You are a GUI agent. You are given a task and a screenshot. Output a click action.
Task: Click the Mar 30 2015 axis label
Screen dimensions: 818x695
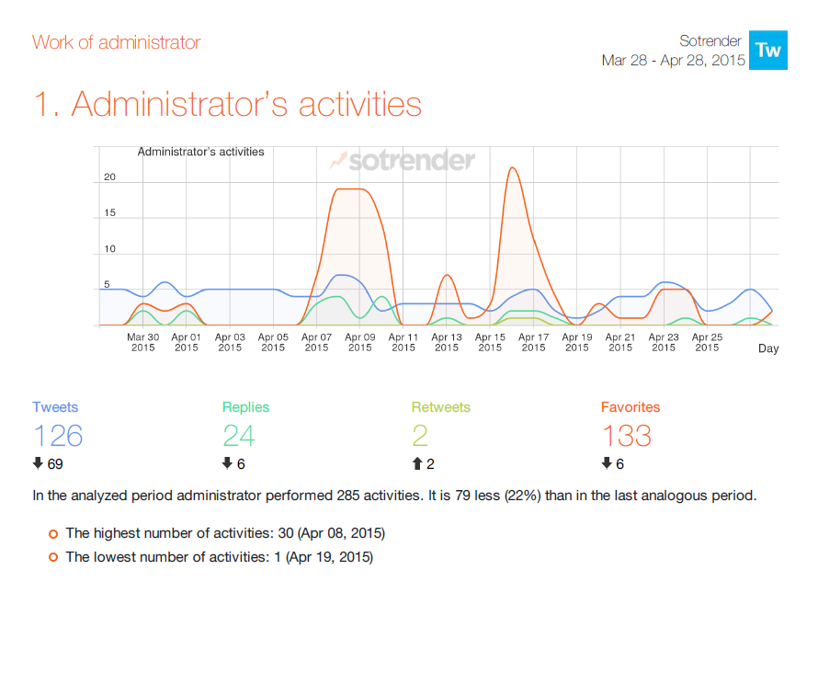[142, 342]
